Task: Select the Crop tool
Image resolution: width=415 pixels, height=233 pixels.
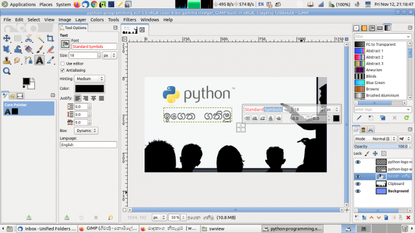Action: (51, 38)
